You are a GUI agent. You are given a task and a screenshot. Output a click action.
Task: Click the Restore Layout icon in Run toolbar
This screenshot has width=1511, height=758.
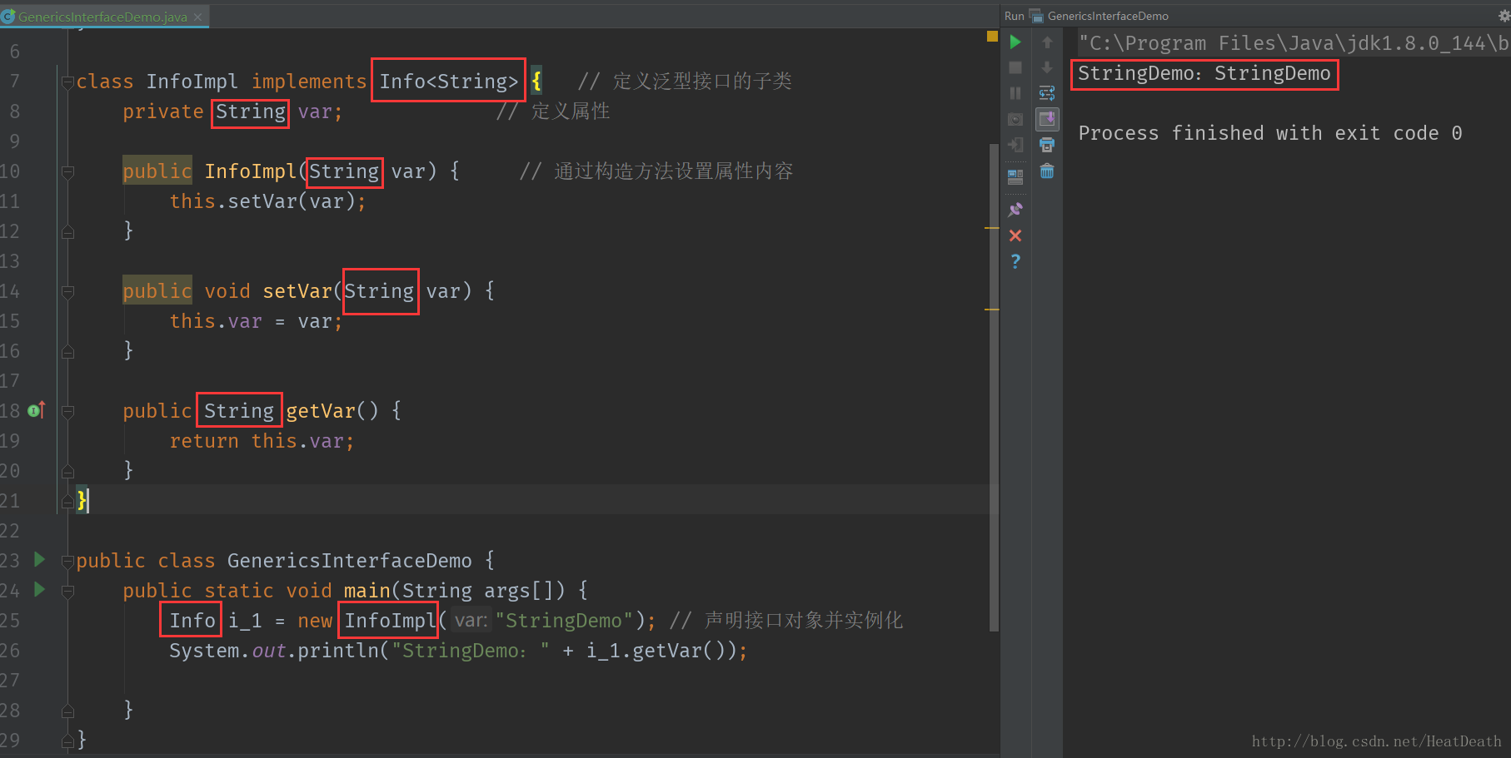(1015, 176)
